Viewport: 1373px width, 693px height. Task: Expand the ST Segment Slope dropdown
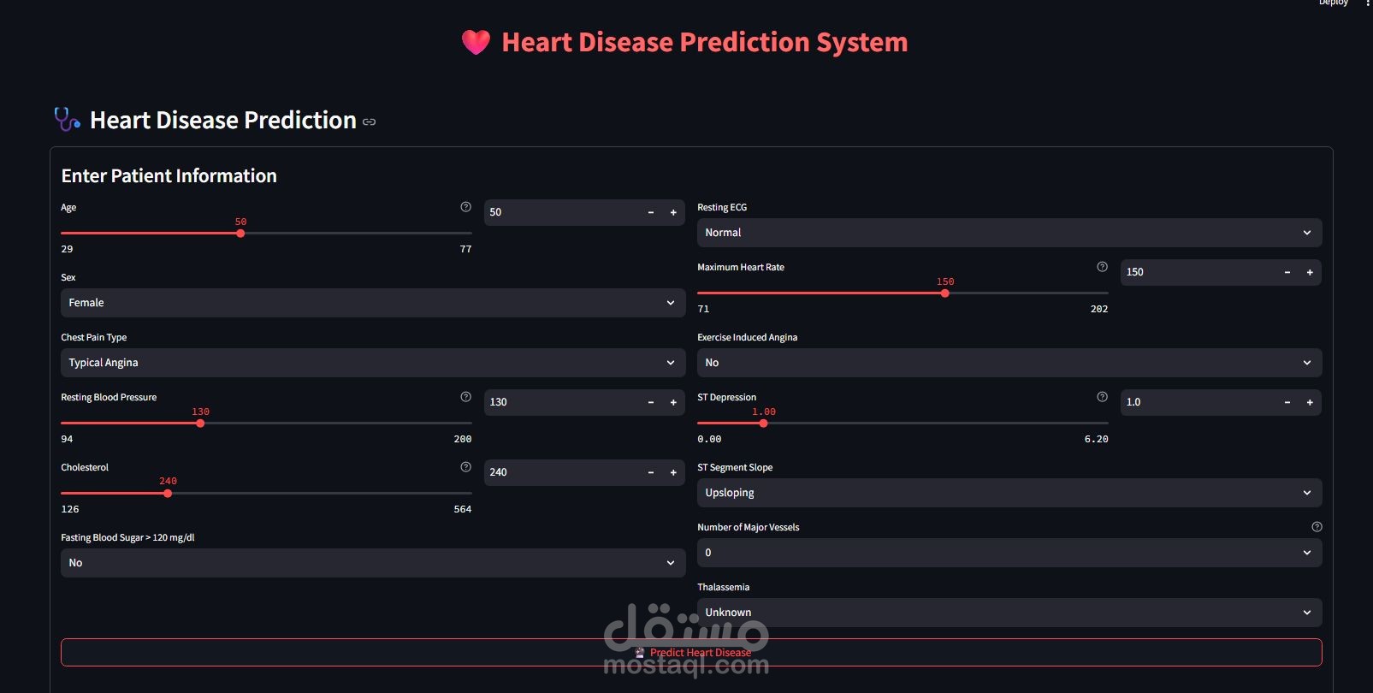pyautogui.click(x=1009, y=493)
